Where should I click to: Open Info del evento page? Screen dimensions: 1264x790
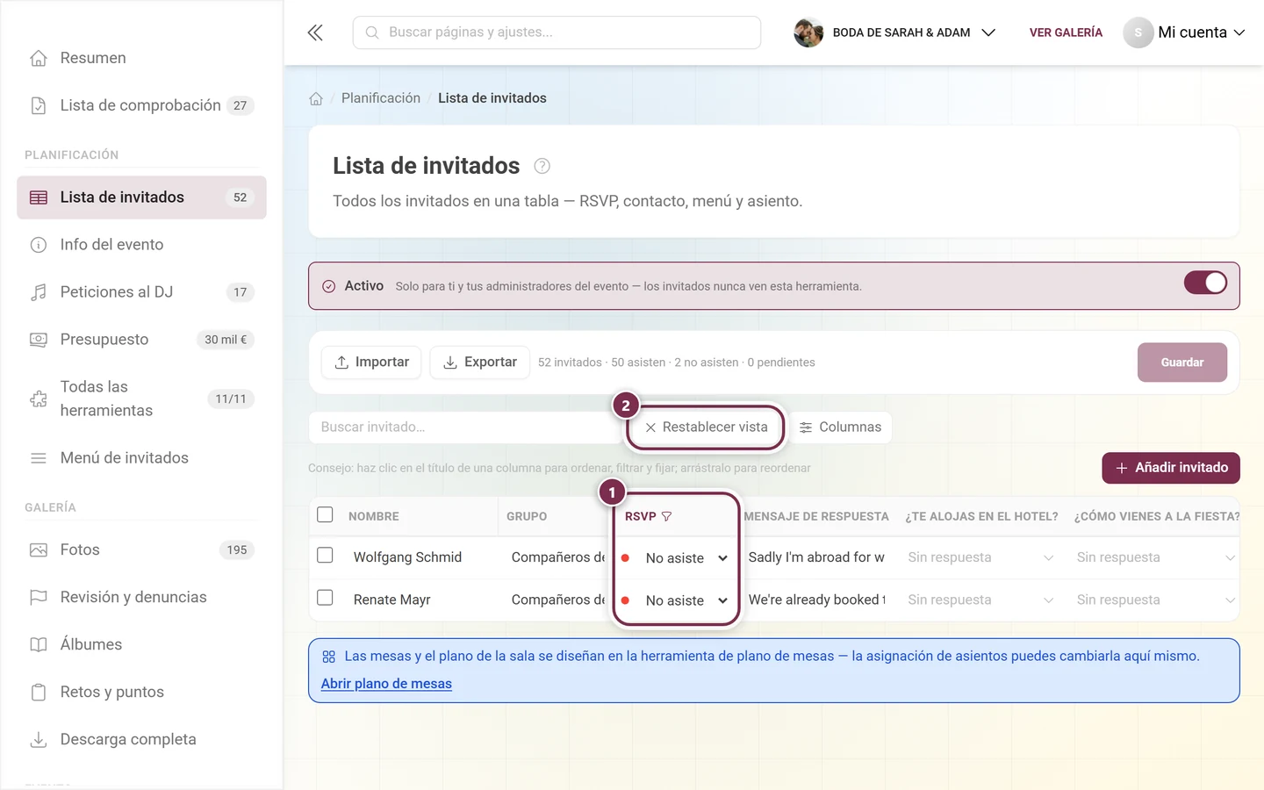click(141, 245)
